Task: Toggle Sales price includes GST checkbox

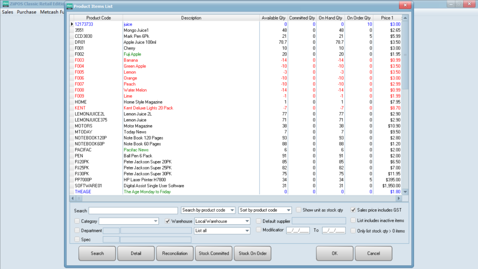Action: pyautogui.click(x=353, y=210)
